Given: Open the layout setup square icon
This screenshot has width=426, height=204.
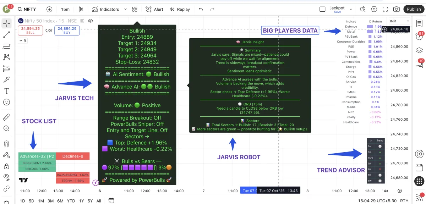Looking at the screenshot, I should (322, 9).
